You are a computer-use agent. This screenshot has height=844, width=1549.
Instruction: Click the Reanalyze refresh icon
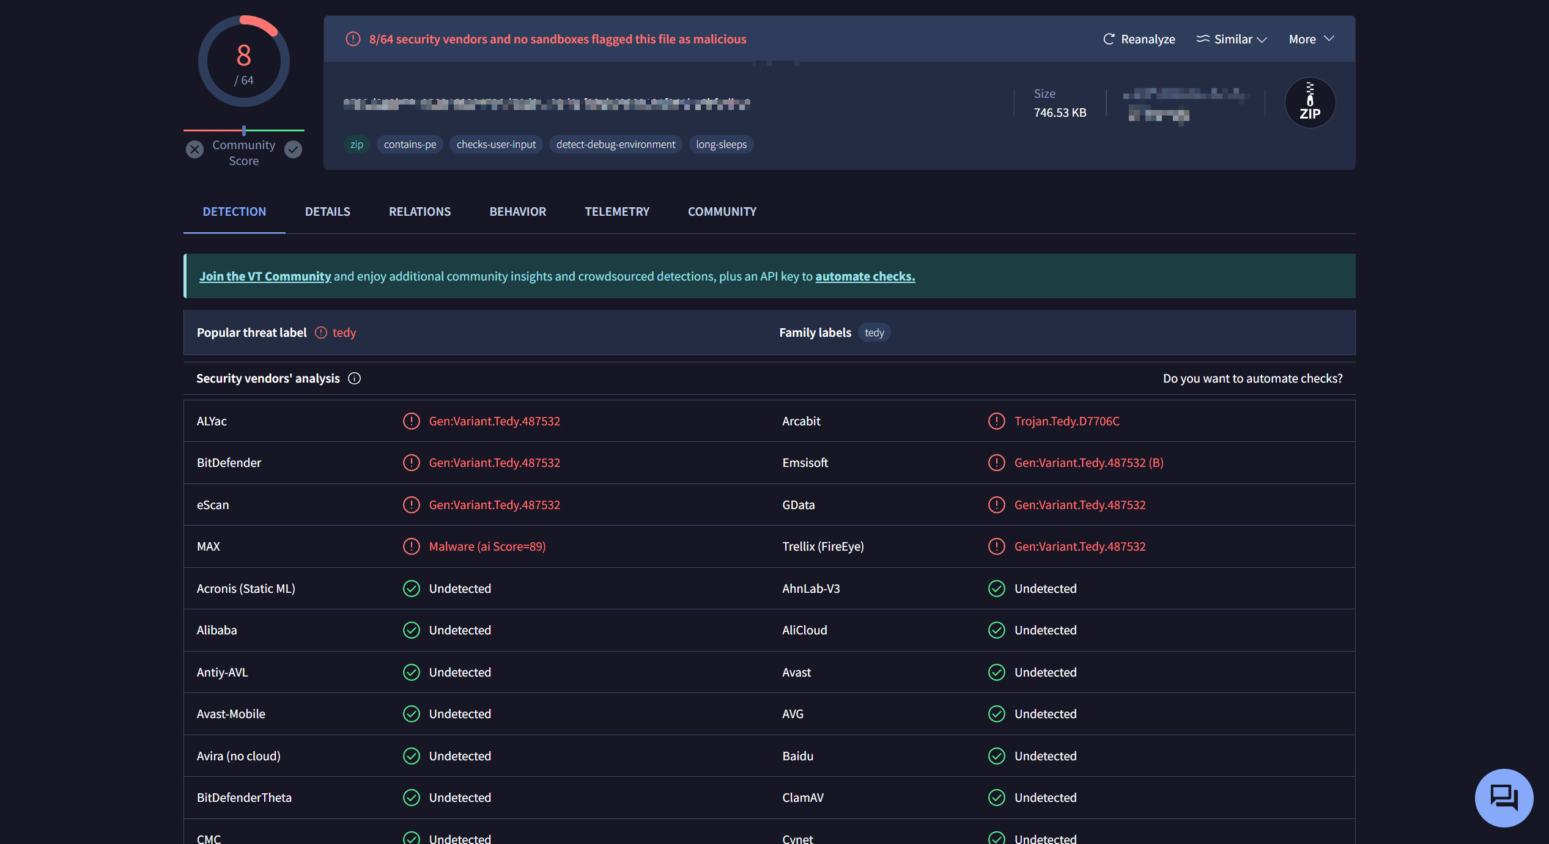[x=1108, y=39]
